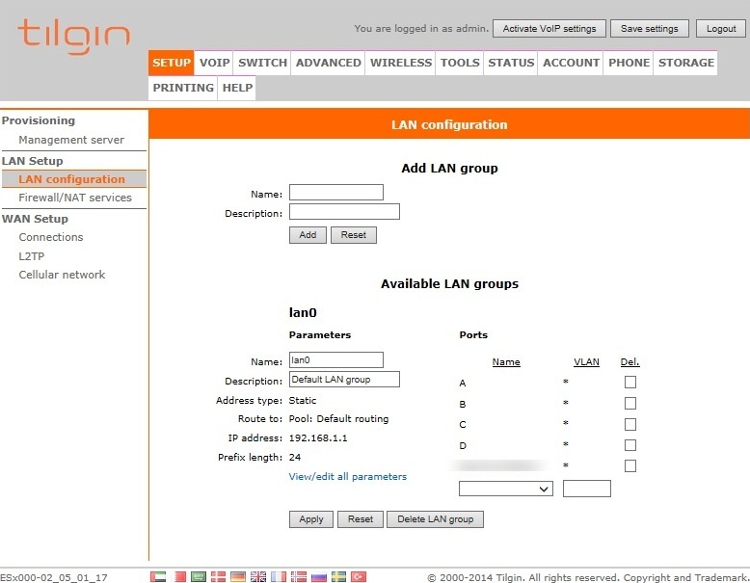Image resolution: width=750 pixels, height=583 pixels.
Task: Check the Del. box for port B
Action: (629, 403)
